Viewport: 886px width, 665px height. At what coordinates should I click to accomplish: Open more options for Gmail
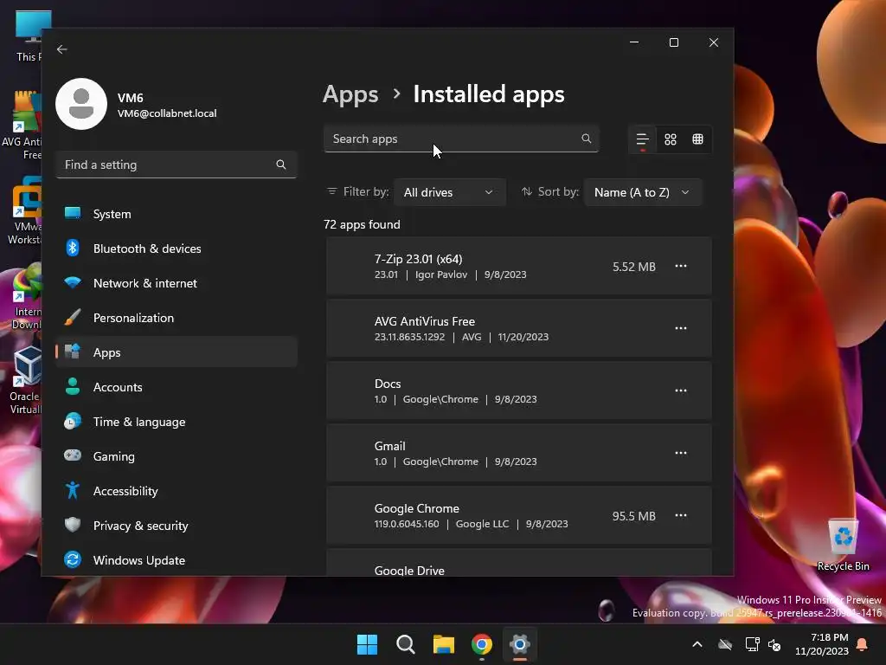(x=681, y=453)
